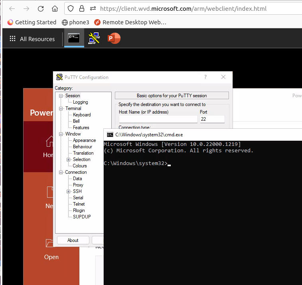Click the browser reload icon
Image resolution: width=302 pixels, height=285 pixels.
pos(41,9)
